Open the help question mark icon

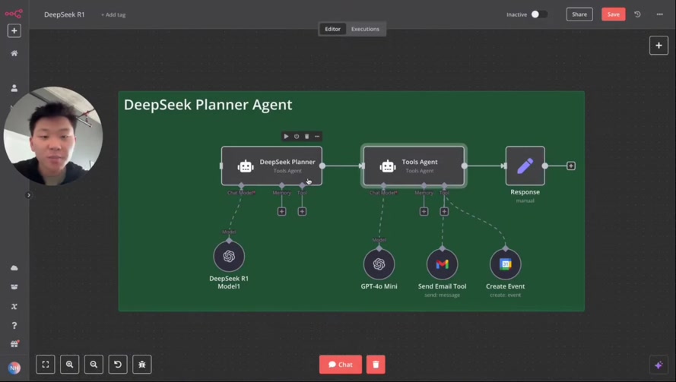coord(14,325)
